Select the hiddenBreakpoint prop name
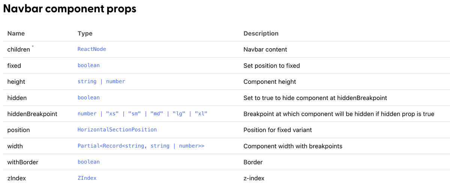450x193 pixels. click(x=32, y=114)
